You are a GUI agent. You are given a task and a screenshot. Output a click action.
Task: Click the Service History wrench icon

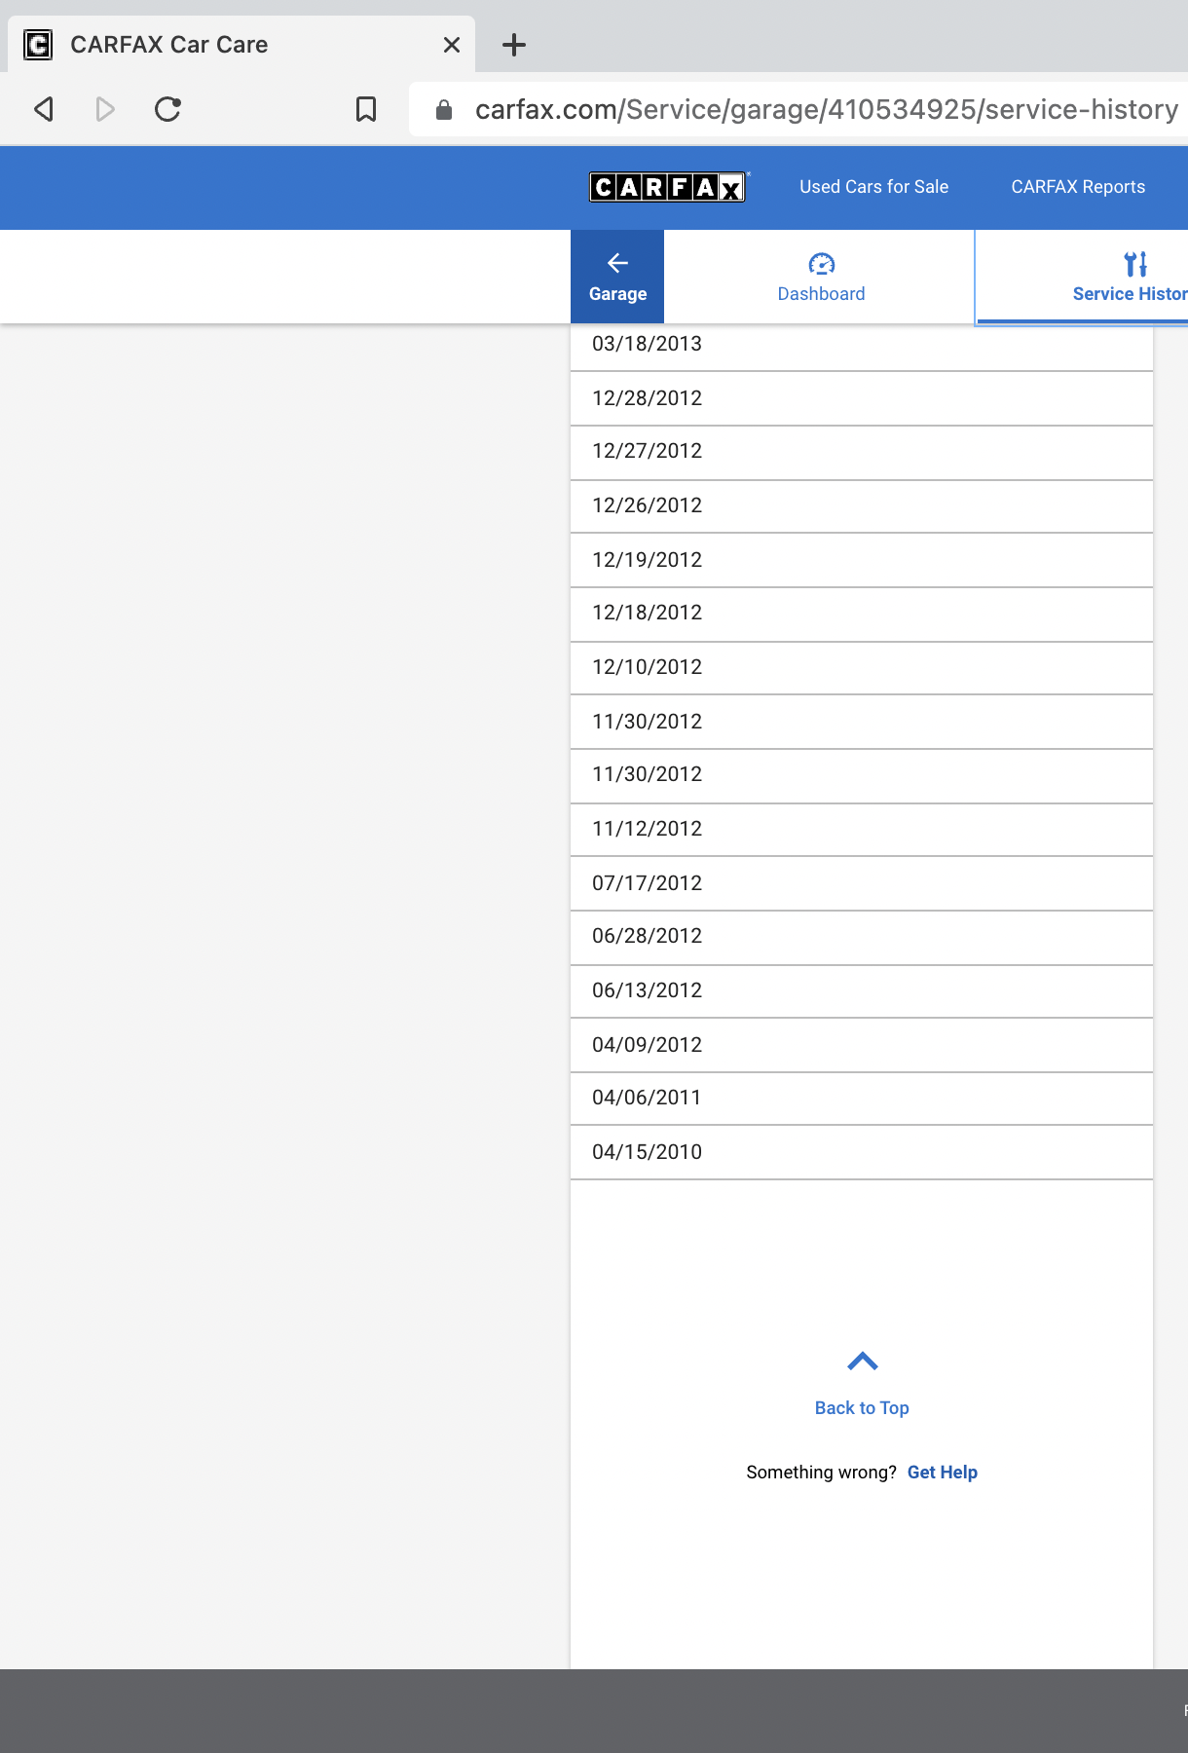click(x=1135, y=264)
